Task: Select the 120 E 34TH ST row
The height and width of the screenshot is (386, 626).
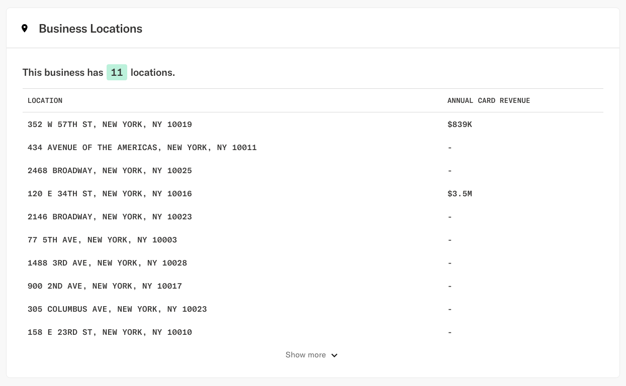Action: 110,194
